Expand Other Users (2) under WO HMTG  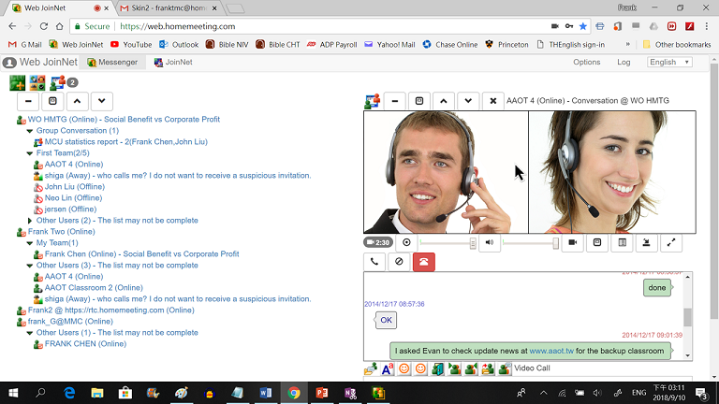tap(30, 221)
